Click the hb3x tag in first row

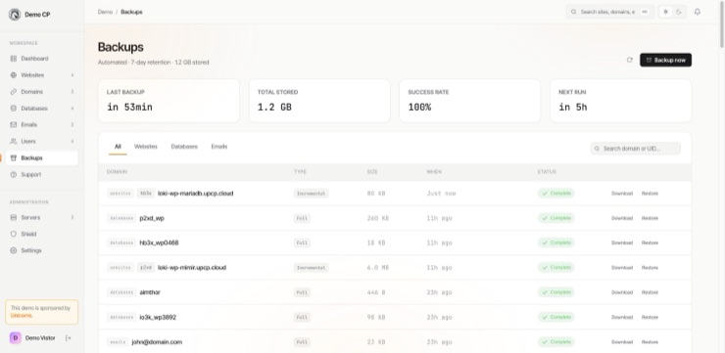146,194
